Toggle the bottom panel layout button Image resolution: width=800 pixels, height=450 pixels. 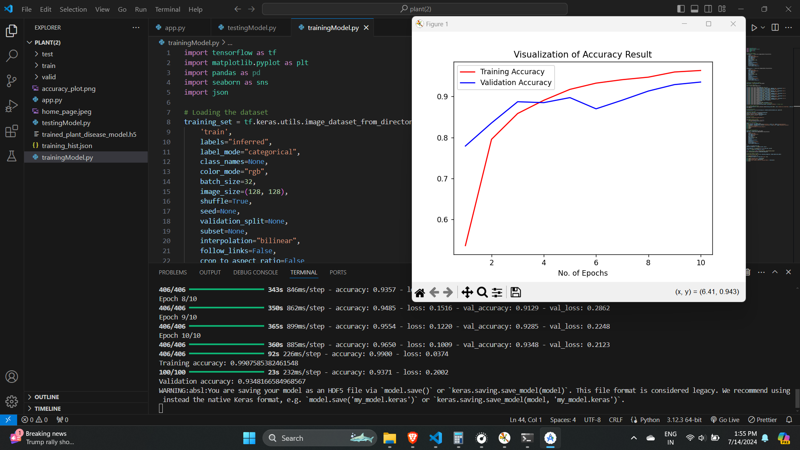[694, 9]
